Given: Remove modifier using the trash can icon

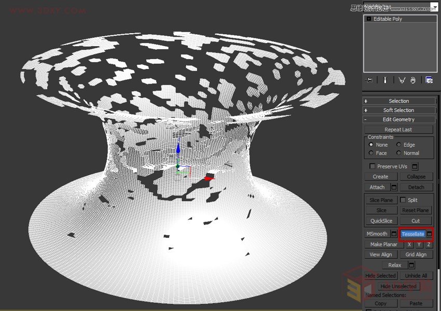Looking at the screenshot, I should [x=412, y=80].
